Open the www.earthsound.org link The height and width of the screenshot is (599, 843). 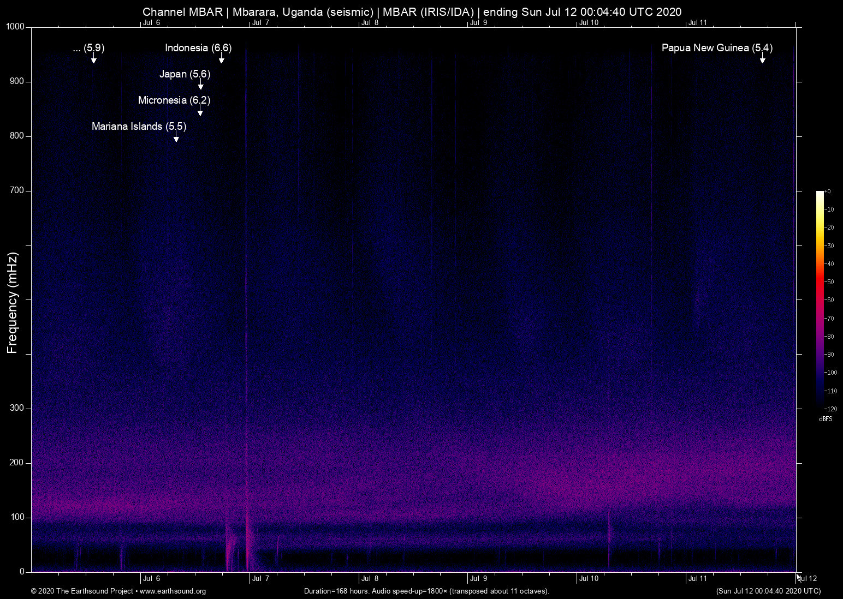point(173,591)
